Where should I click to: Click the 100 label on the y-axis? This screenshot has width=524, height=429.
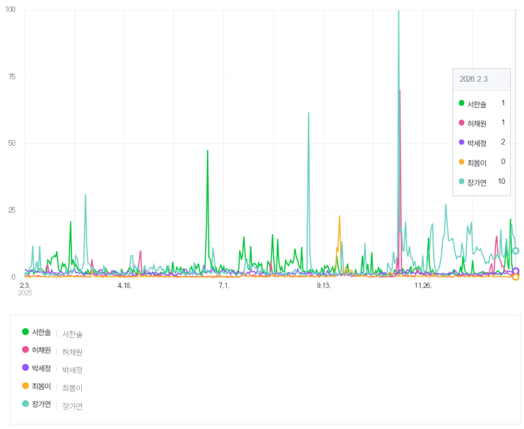coord(10,9)
